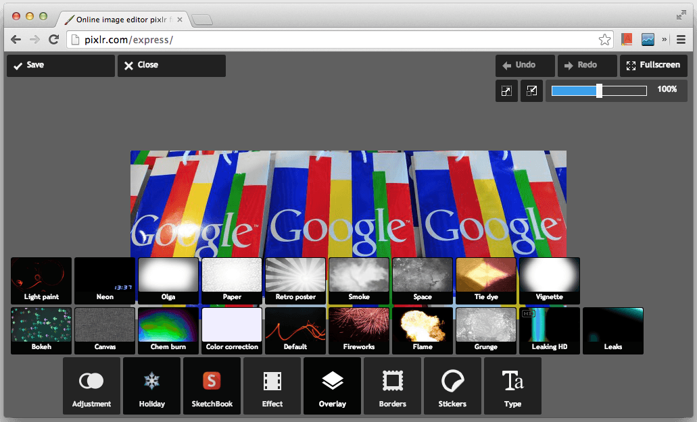This screenshot has height=422, width=697.
Task: Open the Stickers category
Action: click(452, 386)
